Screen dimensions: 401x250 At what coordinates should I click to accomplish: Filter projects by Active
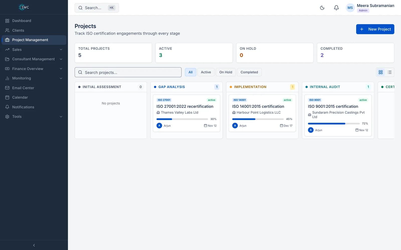[206, 72]
